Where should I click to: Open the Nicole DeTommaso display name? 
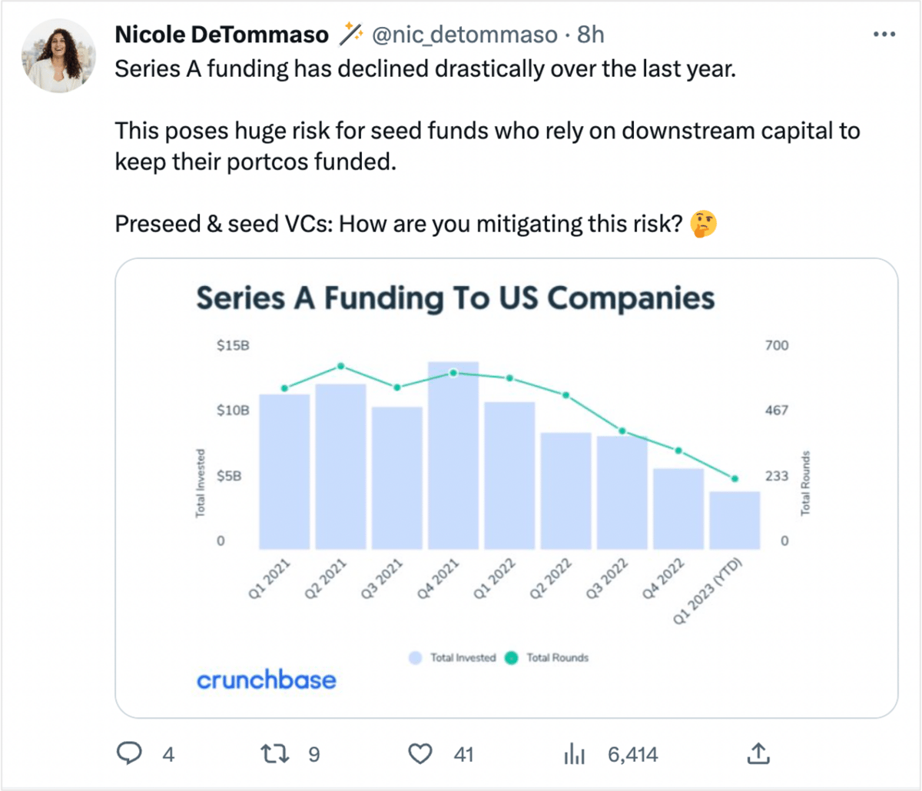coord(221,35)
